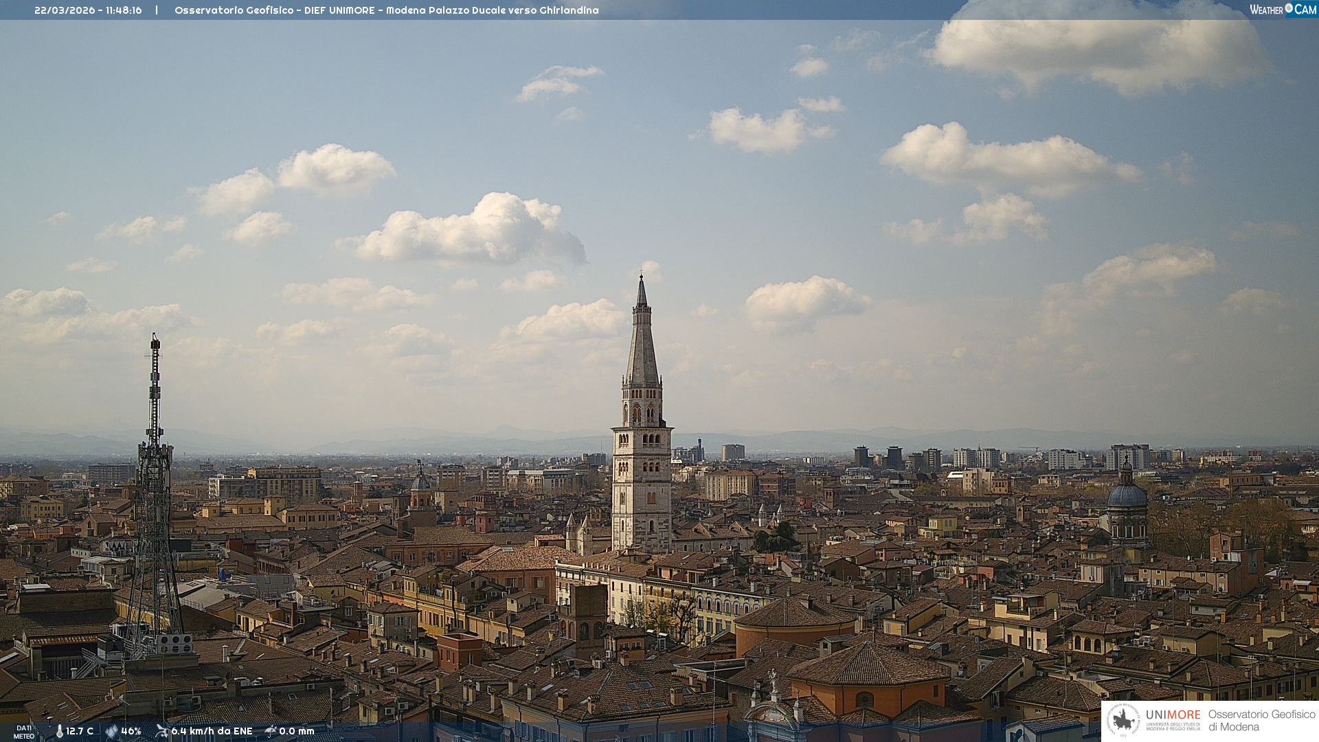Click the thermometer temperature icon
The image size is (1319, 742).
(59, 731)
